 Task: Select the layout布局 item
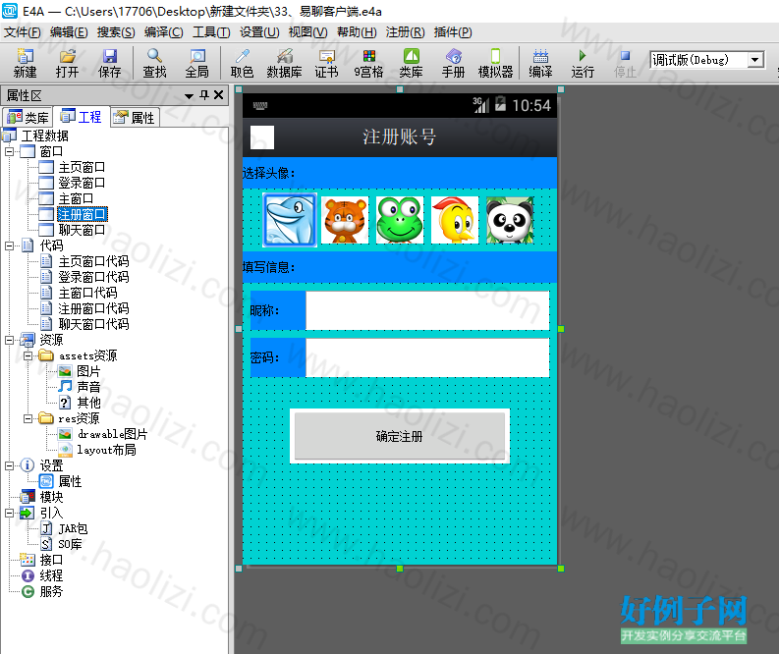click(x=106, y=450)
